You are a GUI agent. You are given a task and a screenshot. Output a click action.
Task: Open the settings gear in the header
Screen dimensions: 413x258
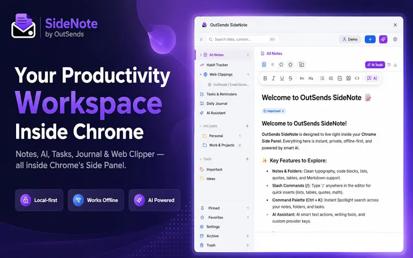tap(395, 39)
